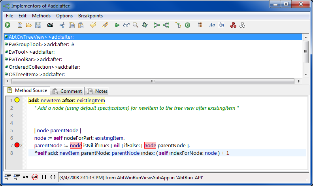Toggle the crossed-out quotes uncomment button
Image resolution: width=313 pixels, height=186 pixels.
[x=34, y=177]
